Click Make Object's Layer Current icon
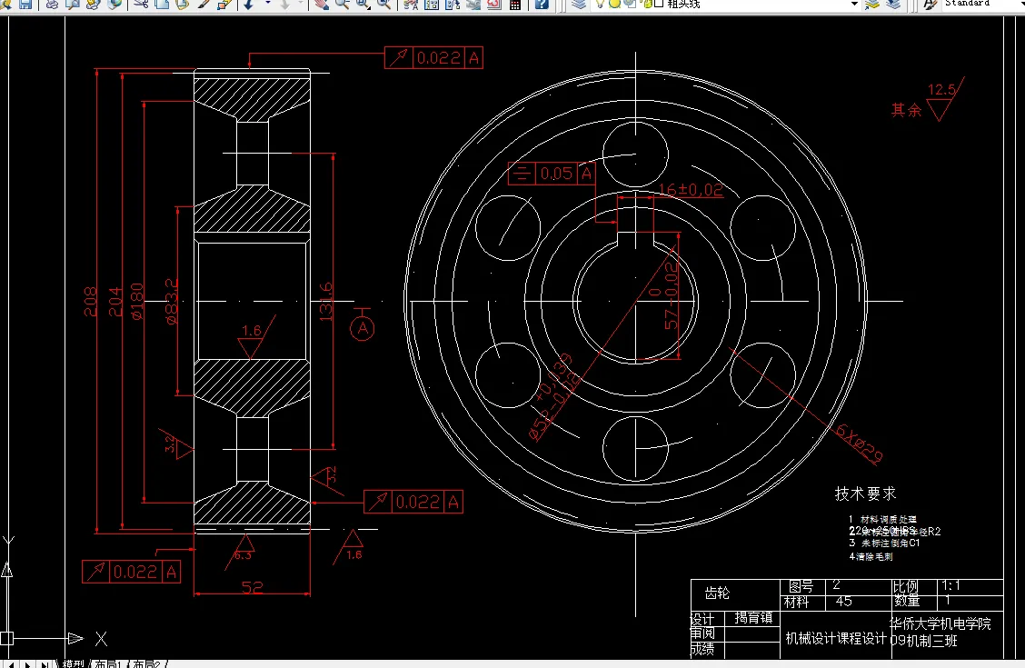This screenshot has width=1025, height=668. (872, 4)
